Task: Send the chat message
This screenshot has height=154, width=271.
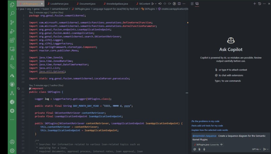Action: pos(264,149)
